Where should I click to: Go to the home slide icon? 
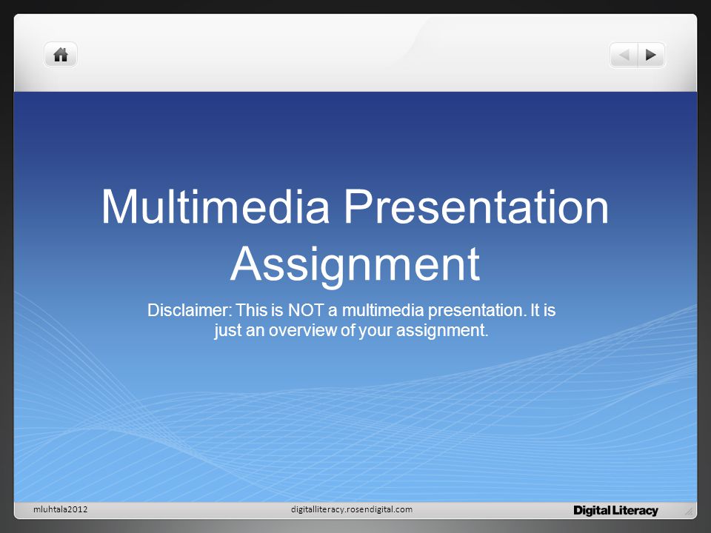point(61,56)
